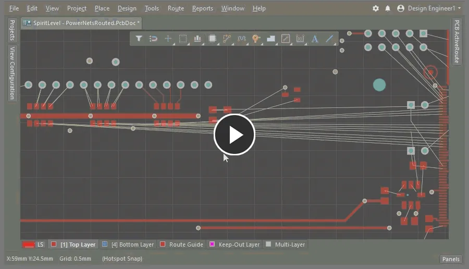Click the Top Layer red color swatch

coord(54,244)
